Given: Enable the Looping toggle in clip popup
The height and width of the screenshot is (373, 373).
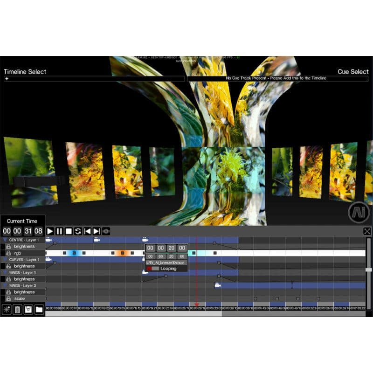Looking at the screenshot, I should click(x=153, y=269).
